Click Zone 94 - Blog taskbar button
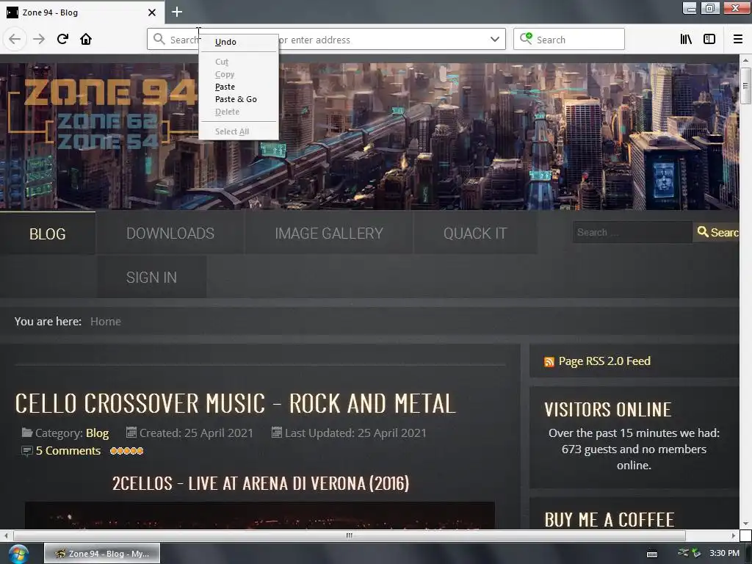 102,554
